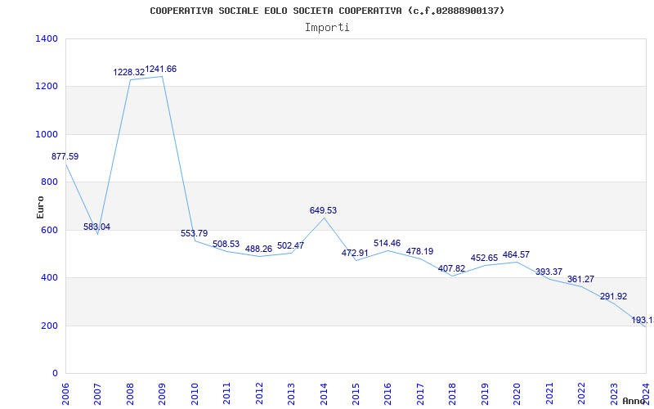Click the 583.04 data point label
654x409 pixels.
(96, 227)
